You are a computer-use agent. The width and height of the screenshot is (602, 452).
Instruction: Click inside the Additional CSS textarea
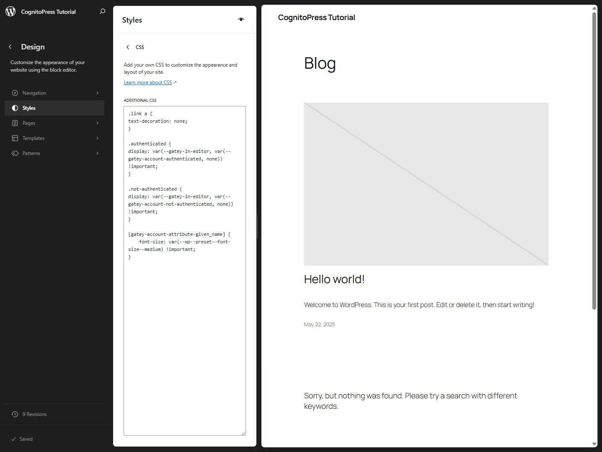pos(185,271)
